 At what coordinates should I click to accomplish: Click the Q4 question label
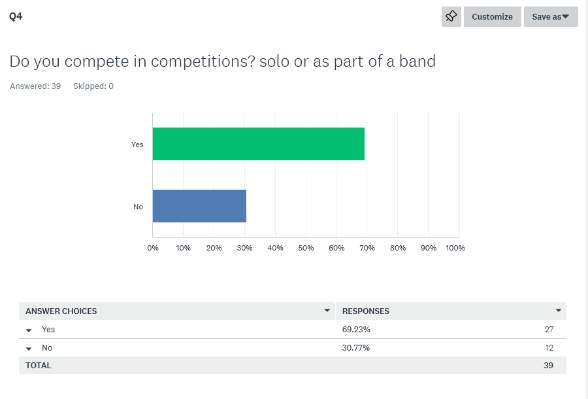coord(16,16)
